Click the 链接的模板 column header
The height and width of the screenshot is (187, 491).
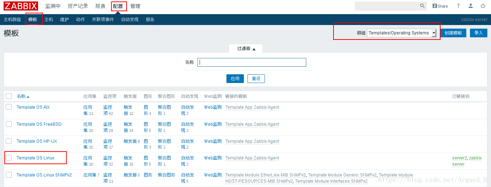click(x=236, y=96)
